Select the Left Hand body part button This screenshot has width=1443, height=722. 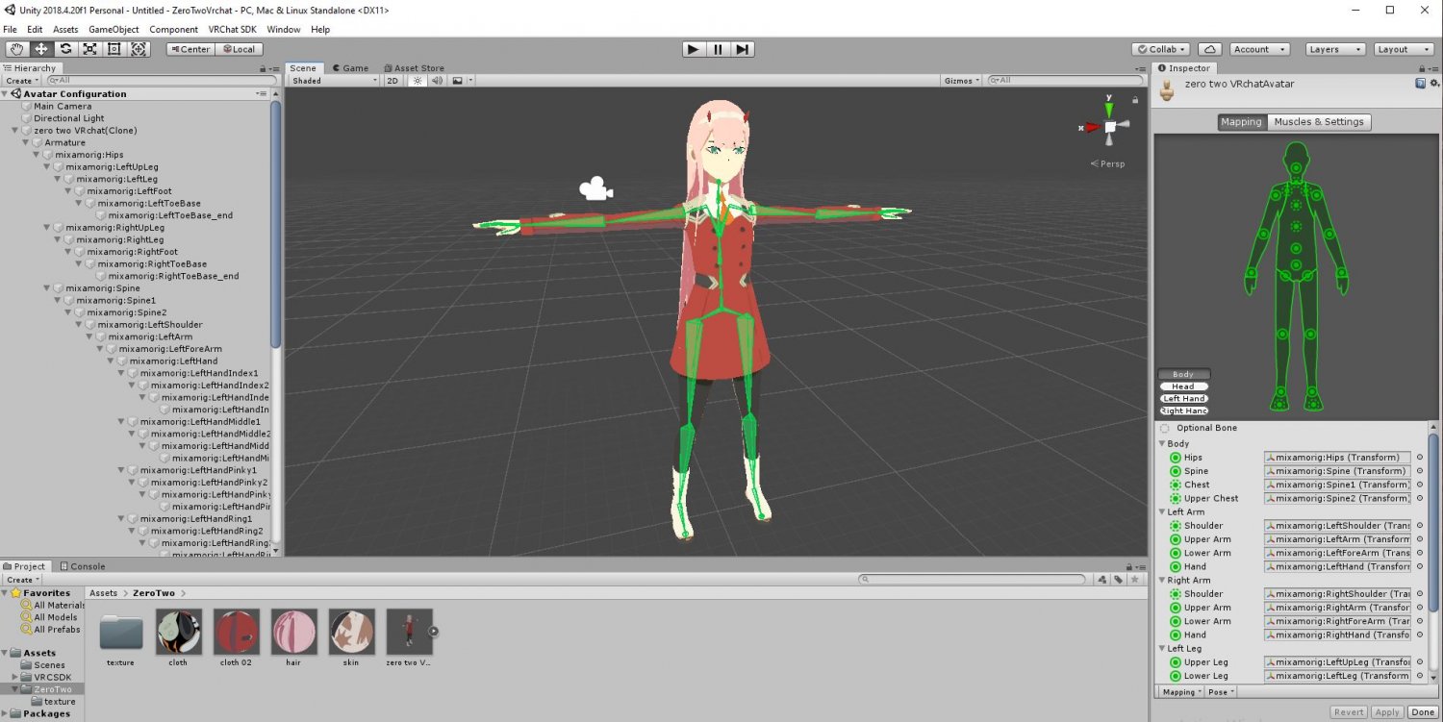pyautogui.click(x=1183, y=399)
